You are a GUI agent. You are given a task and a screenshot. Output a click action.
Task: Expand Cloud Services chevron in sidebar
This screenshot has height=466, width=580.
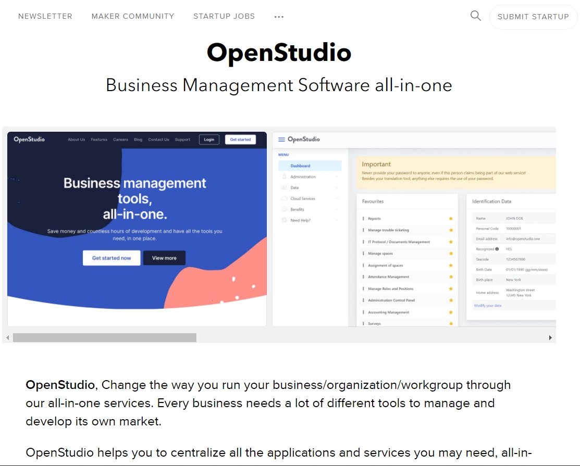(x=337, y=199)
